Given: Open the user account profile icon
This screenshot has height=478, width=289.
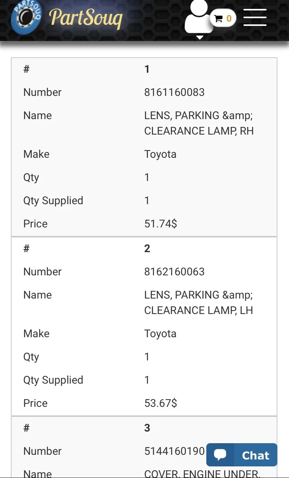Looking at the screenshot, I should coord(199,16).
